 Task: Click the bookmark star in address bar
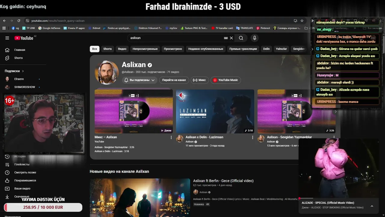pyautogui.click(x=302, y=21)
